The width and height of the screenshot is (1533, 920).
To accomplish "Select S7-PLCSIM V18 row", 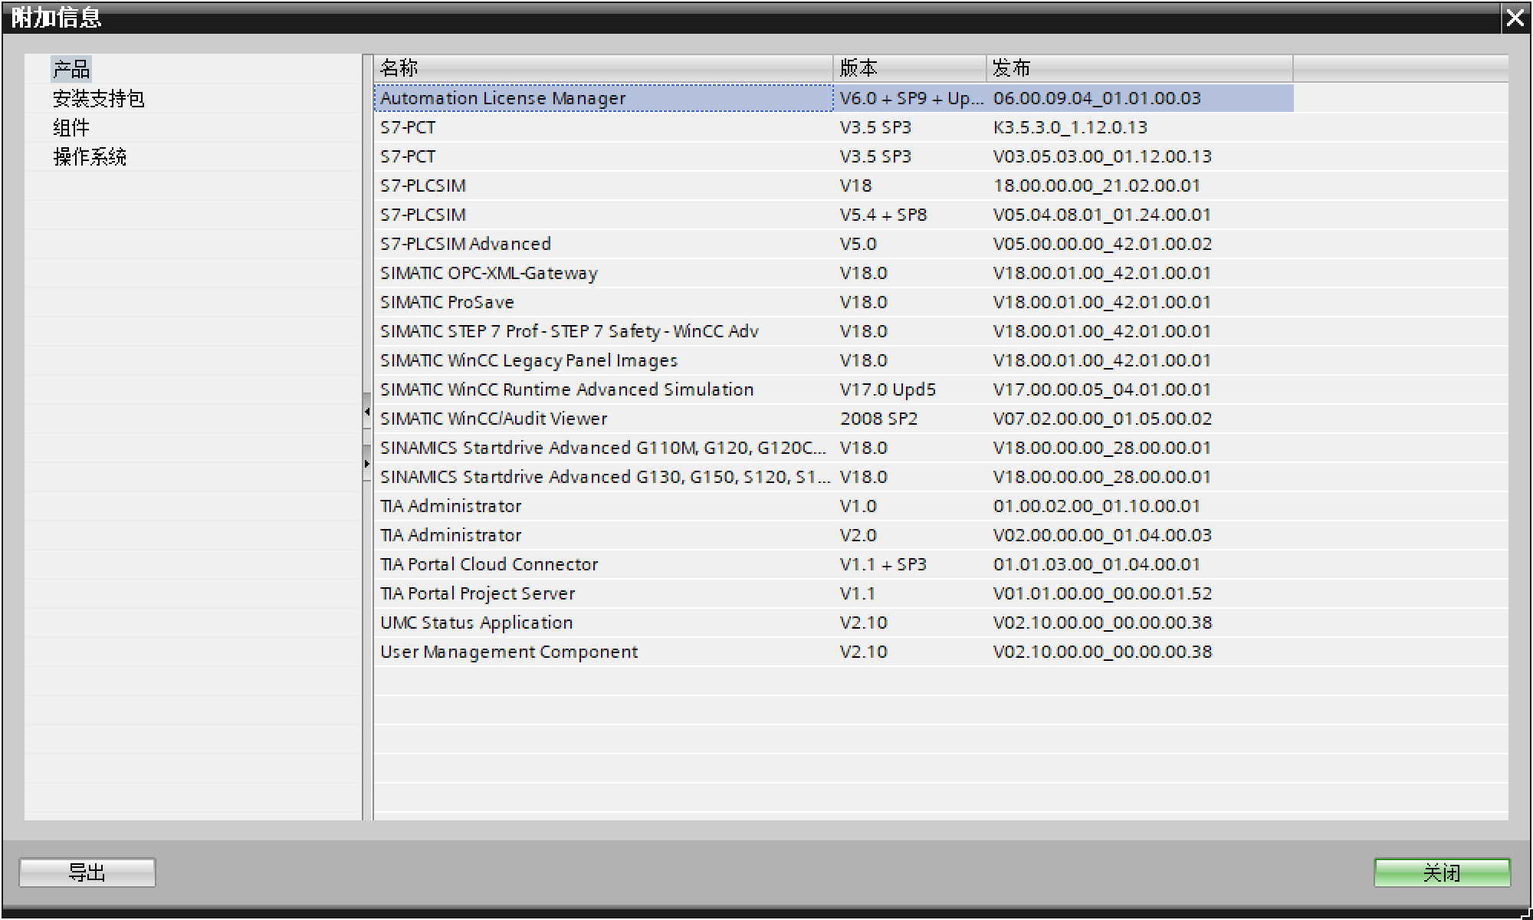I will coord(423,186).
